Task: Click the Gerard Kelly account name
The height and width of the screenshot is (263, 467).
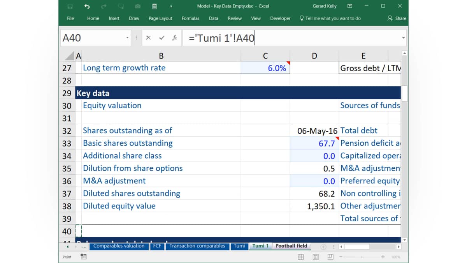Action: point(325,6)
